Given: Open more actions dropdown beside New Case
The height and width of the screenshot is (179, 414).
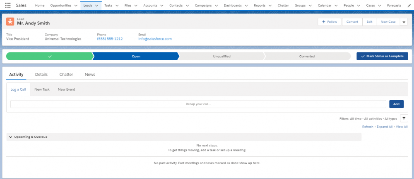Looking at the screenshot, I should pyautogui.click(x=404, y=22).
